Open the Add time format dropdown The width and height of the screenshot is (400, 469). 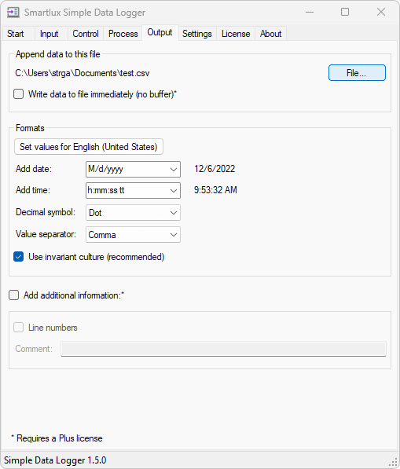coord(133,191)
